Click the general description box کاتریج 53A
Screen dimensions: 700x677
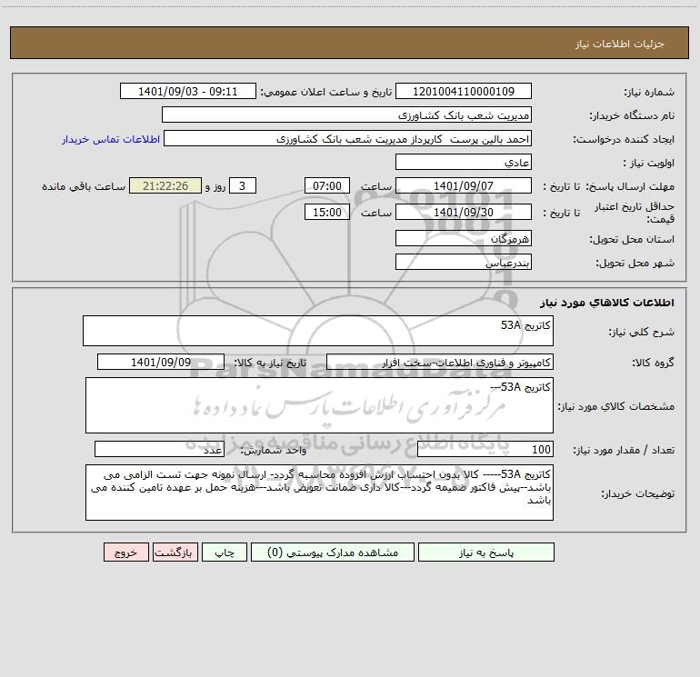tap(318, 331)
